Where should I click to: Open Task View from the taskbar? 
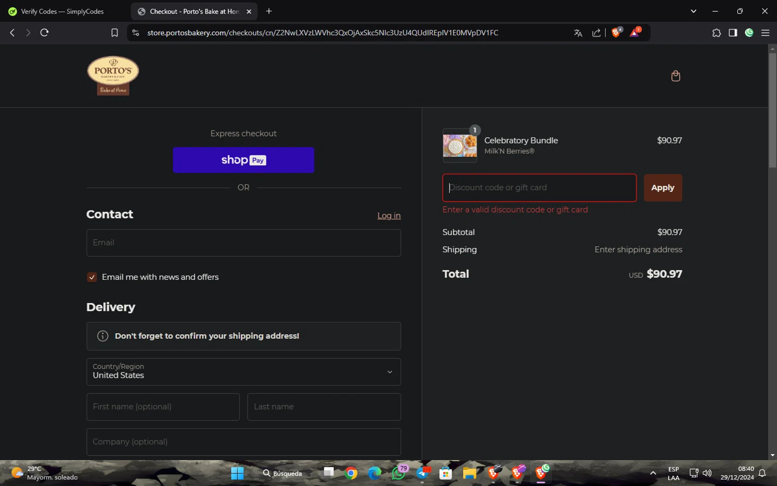click(x=329, y=473)
